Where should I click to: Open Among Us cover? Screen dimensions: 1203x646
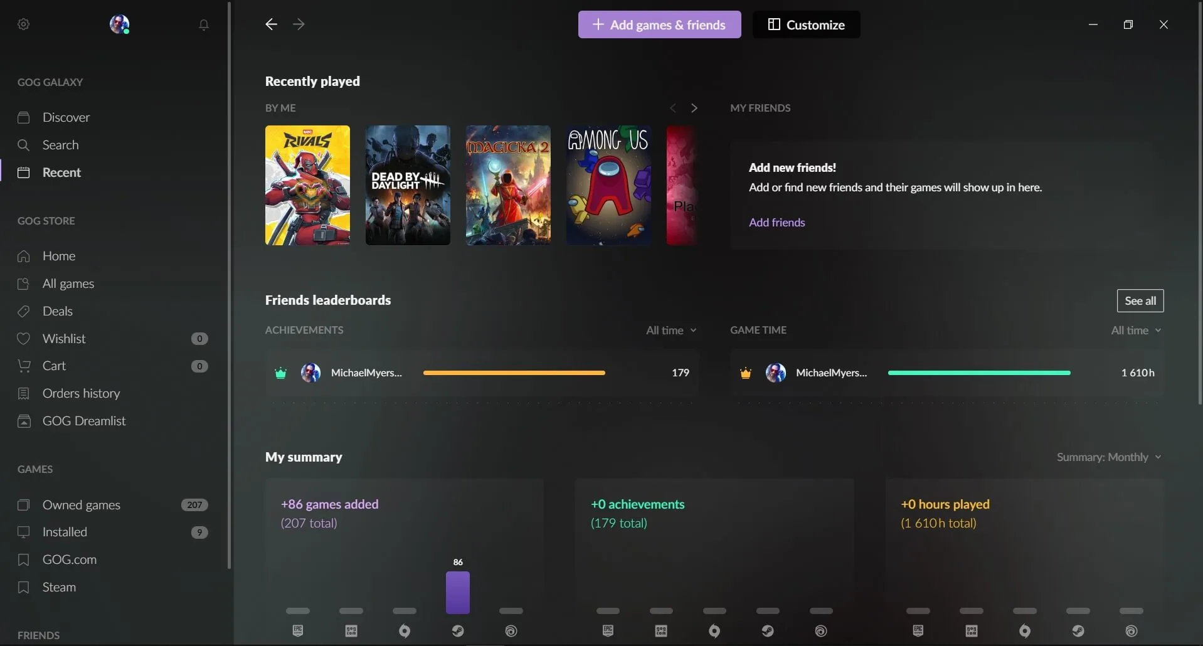pyautogui.click(x=608, y=185)
